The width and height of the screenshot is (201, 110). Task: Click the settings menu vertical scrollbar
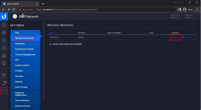point(44,60)
